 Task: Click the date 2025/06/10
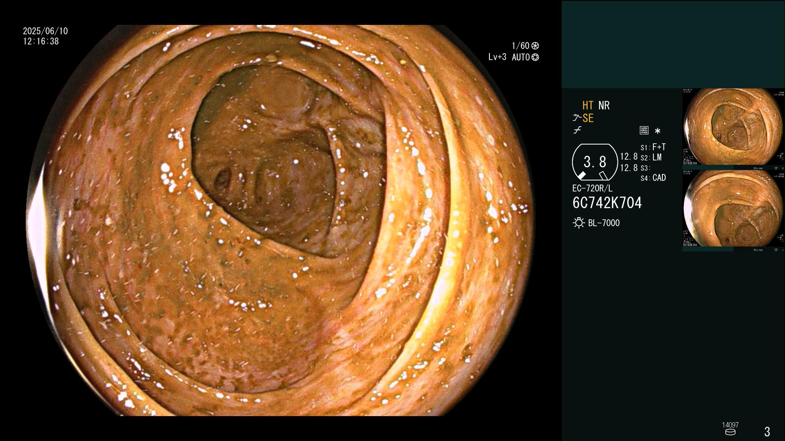[45, 31]
